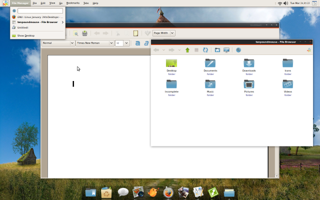Open the Icons folder

click(287, 63)
